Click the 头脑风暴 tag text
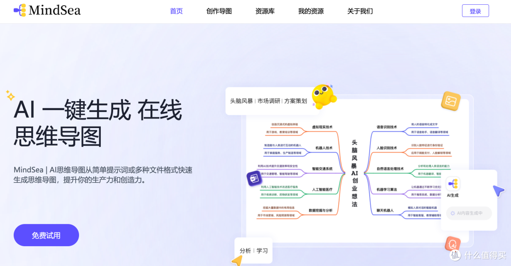This screenshot has height=266, width=511. [241, 101]
